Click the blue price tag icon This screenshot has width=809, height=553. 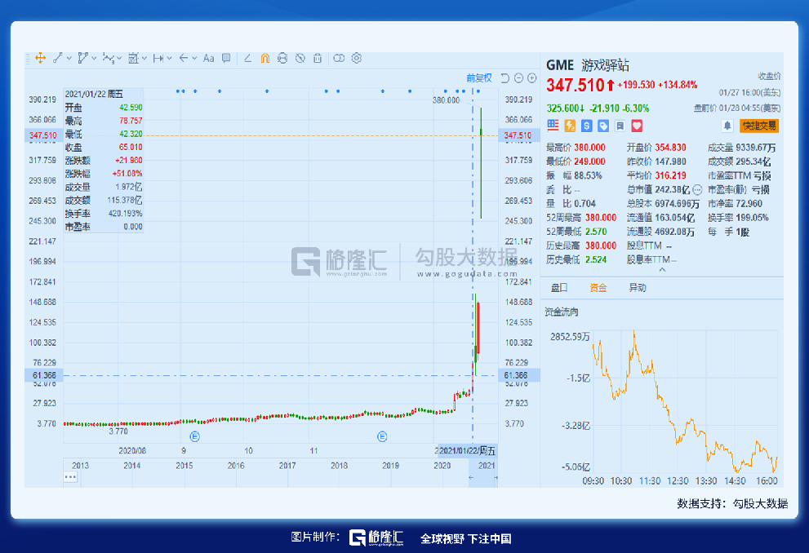point(603,126)
